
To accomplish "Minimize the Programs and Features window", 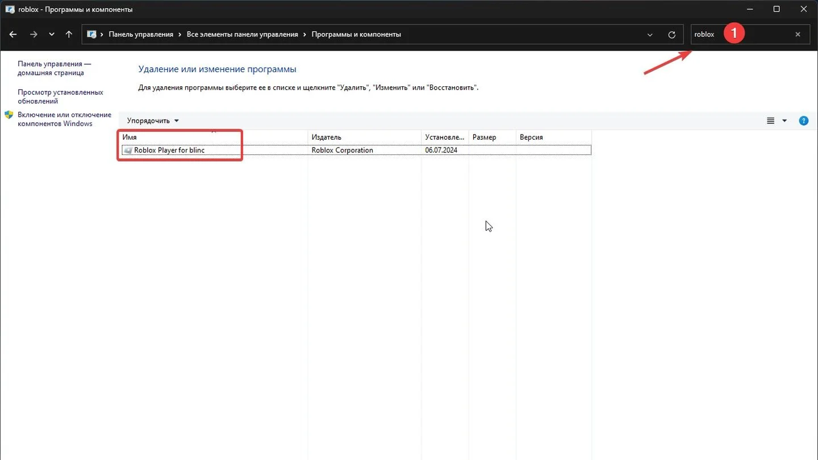I will coord(749,9).
